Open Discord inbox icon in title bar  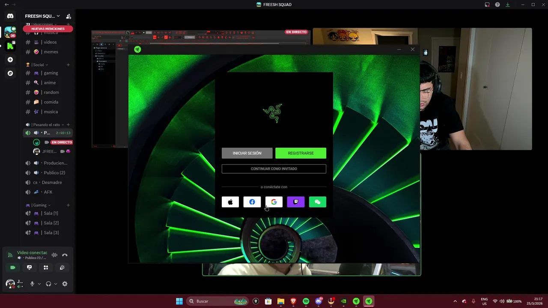click(487, 5)
